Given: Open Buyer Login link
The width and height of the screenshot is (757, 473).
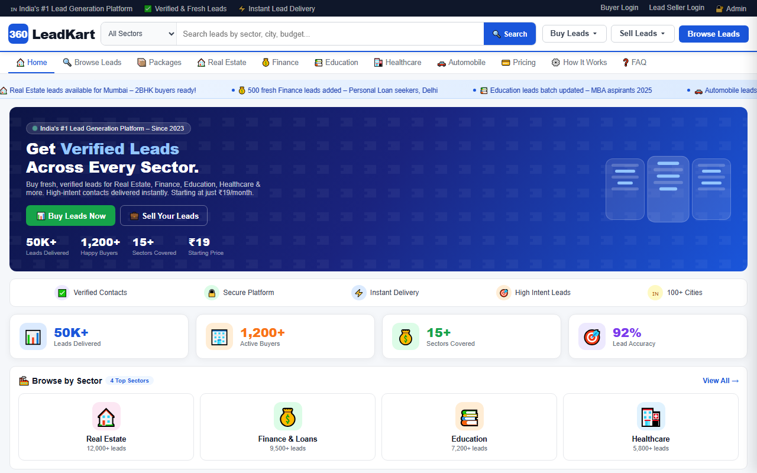Looking at the screenshot, I should pos(619,8).
